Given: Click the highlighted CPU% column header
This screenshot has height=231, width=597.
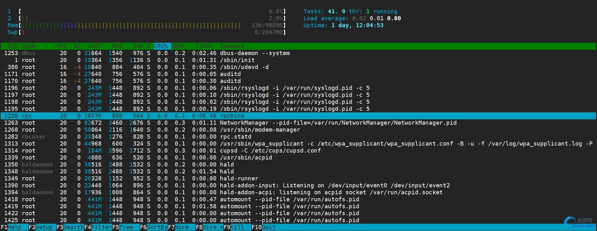Looking at the screenshot, I should (x=162, y=46).
